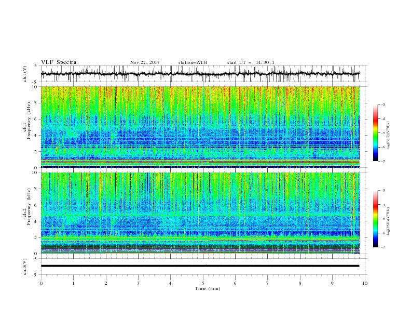Click time axis tick label '7'

click(x=268, y=283)
